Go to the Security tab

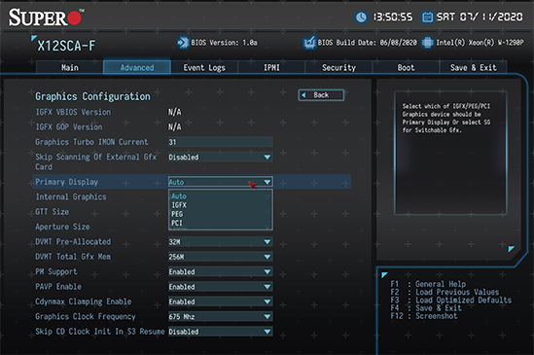338,67
